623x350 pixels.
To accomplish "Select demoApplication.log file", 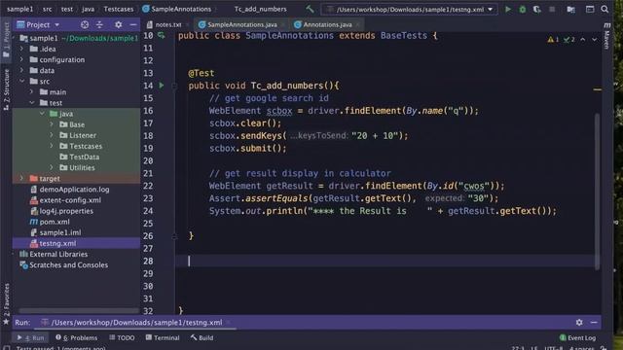I will coord(74,190).
